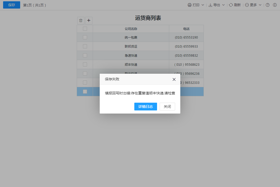This screenshot has height=187, width=280.
Task: Click the More ellipsis icon
Action: pyautogui.click(x=247, y=5)
